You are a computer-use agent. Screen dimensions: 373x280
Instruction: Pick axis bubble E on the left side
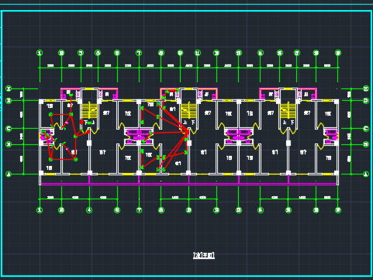9,88
